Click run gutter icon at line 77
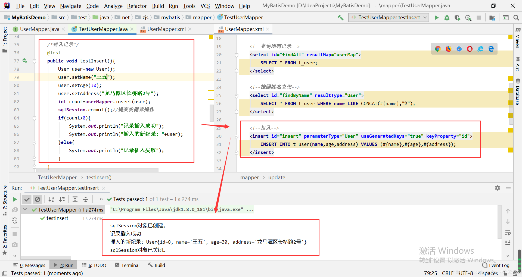522x277 pixels. tap(25, 61)
